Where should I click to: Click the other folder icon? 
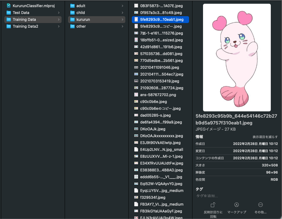[72, 26]
